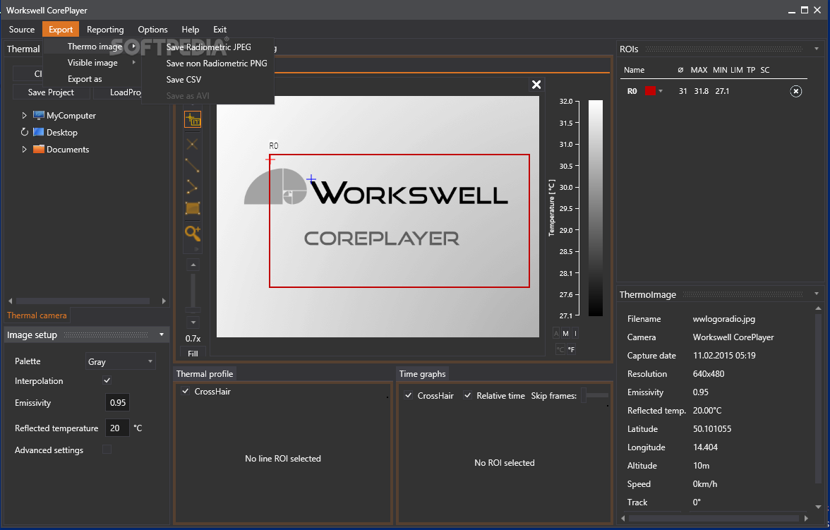The height and width of the screenshot is (530, 830).
Task: Click the 27.1 scale minimum value
Action: pos(565,315)
